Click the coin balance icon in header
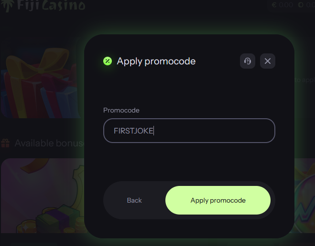315x246 pixels. (301, 5)
